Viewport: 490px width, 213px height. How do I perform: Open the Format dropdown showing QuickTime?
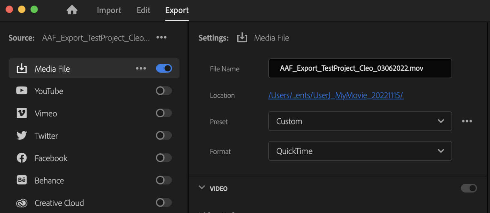point(360,151)
